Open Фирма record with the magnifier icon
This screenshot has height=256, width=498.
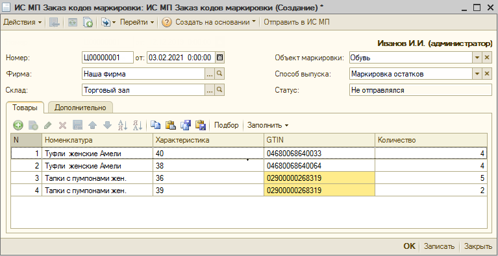click(219, 74)
